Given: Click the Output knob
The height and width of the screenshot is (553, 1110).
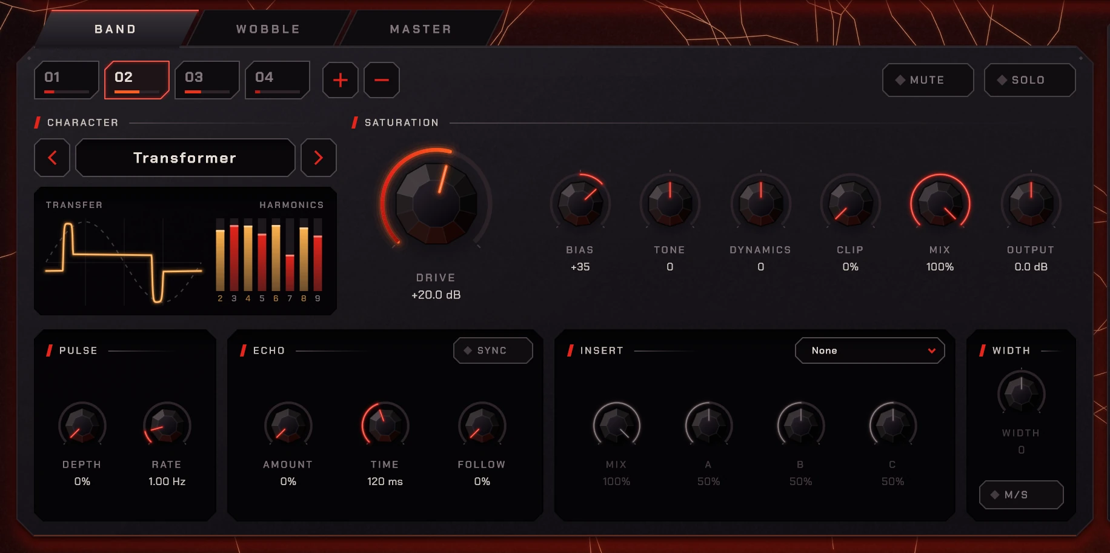Looking at the screenshot, I should click(1031, 202).
